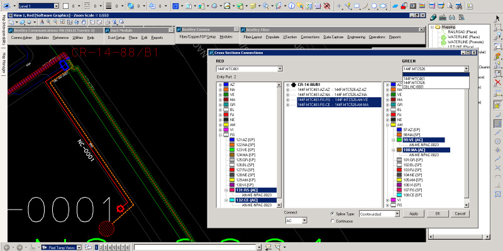Expand the AZ node in RED tree
Image resolution: width=503 pixels, height=251 pixels.
(220, 84)
